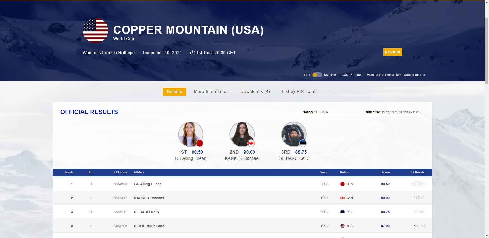Image resolution: width=489 pixels, height=238 pixels.
Task: Open KARKER Rachael's podium photo
Action: (x=242, y=134)
